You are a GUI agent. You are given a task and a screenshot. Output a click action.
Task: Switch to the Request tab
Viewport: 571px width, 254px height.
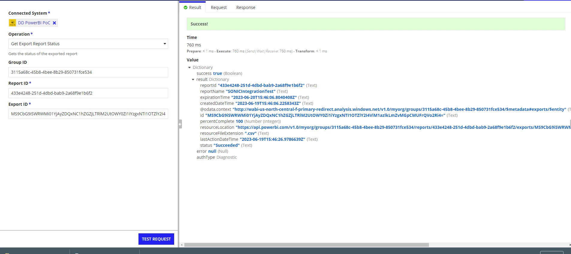coord(219,7)
